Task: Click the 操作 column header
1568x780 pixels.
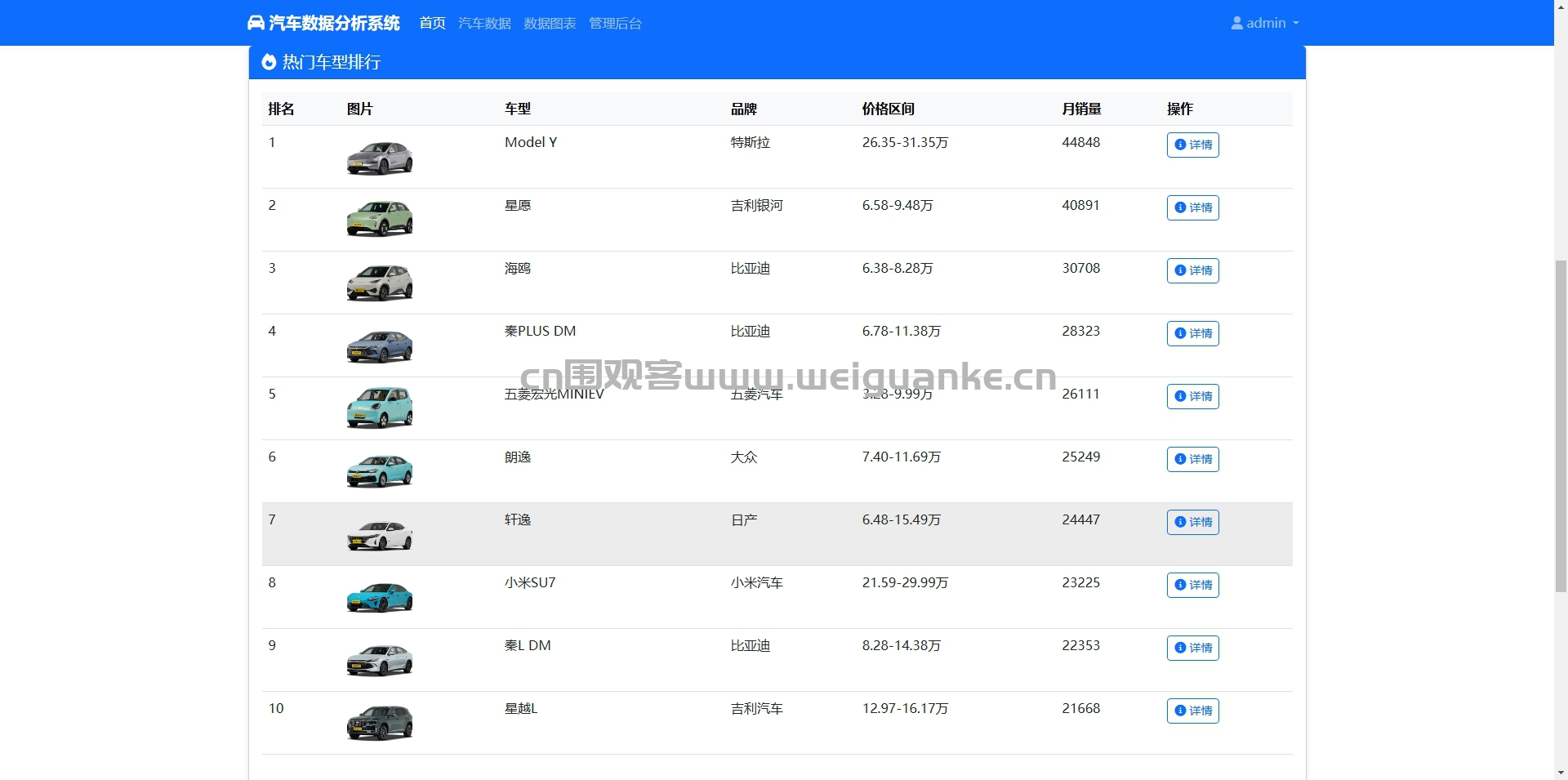Action: point(1180,109)
